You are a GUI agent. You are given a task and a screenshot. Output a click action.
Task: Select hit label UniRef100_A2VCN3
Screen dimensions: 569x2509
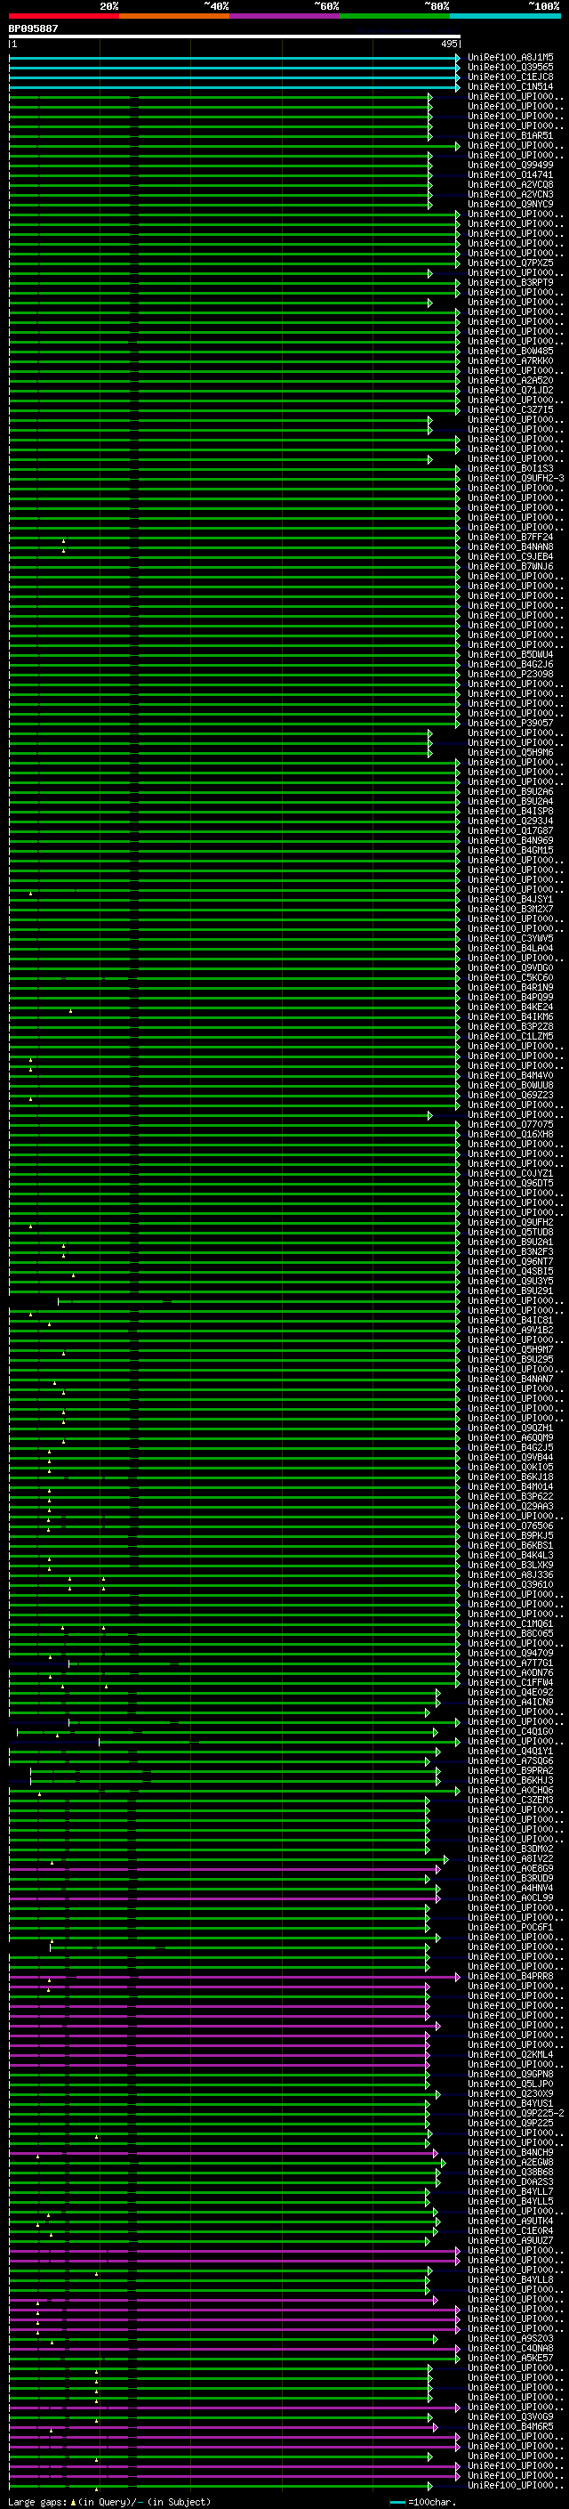tap(510, 194)
